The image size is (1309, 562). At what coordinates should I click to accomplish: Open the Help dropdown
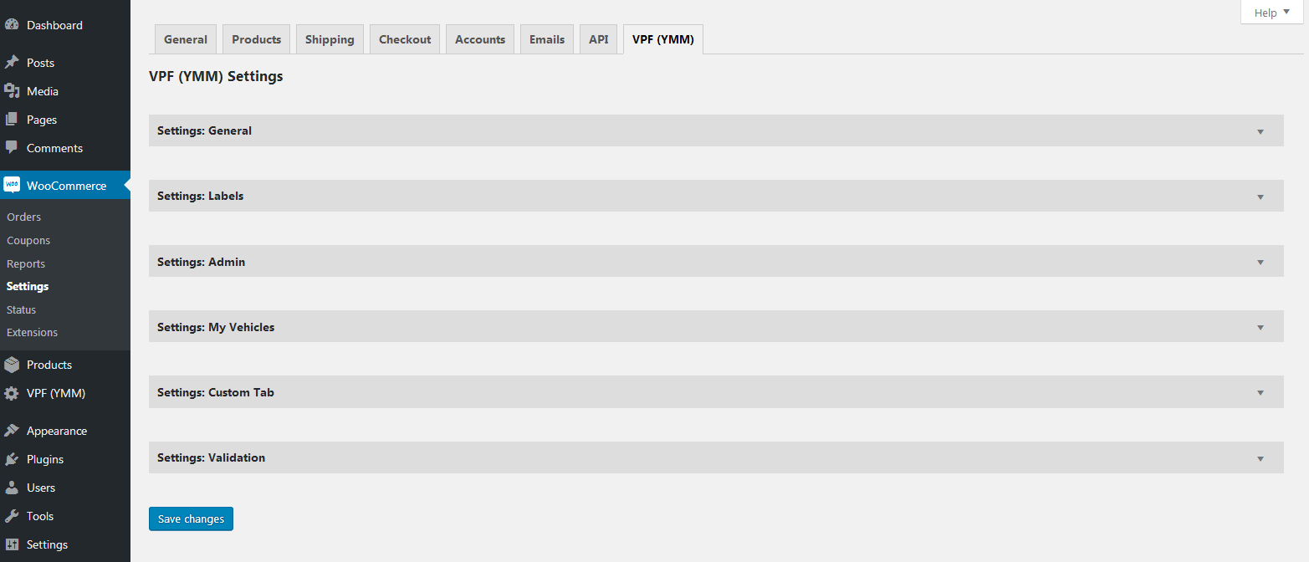pos(1271,13)
